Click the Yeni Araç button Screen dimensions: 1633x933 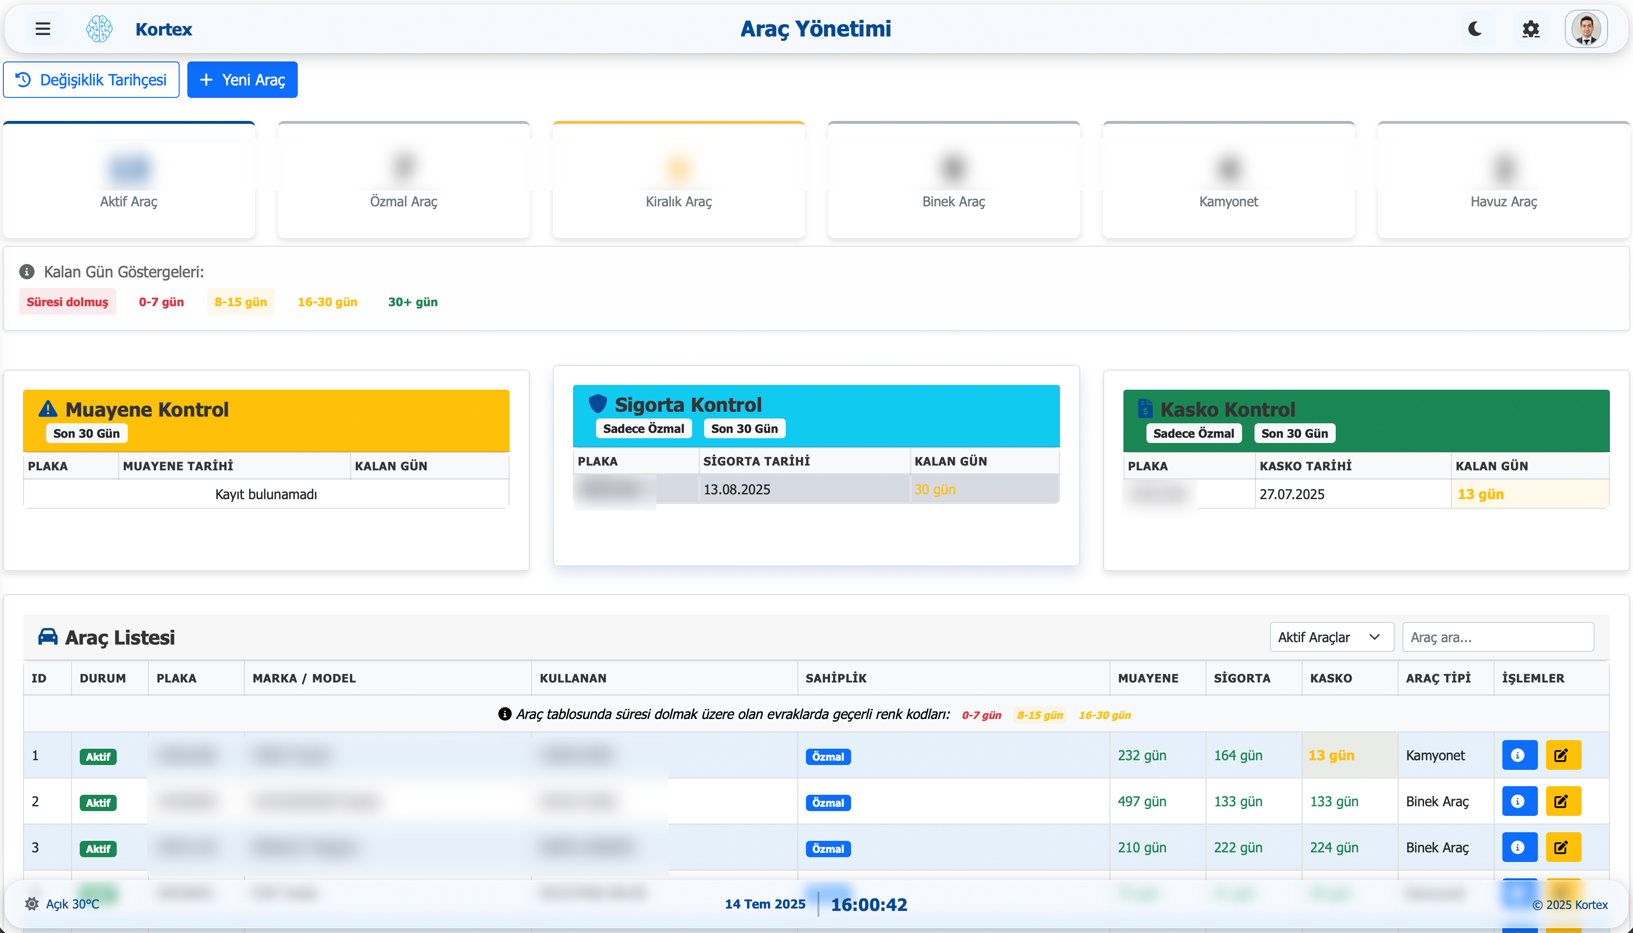coord(243,80)
